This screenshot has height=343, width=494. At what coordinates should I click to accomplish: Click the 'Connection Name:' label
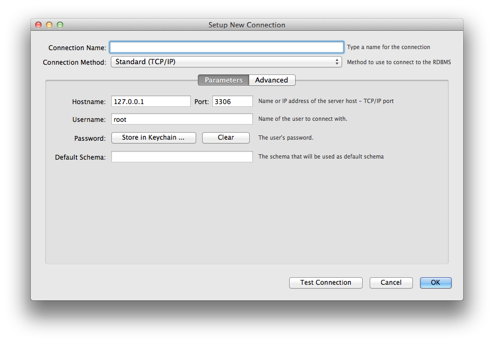77,48
